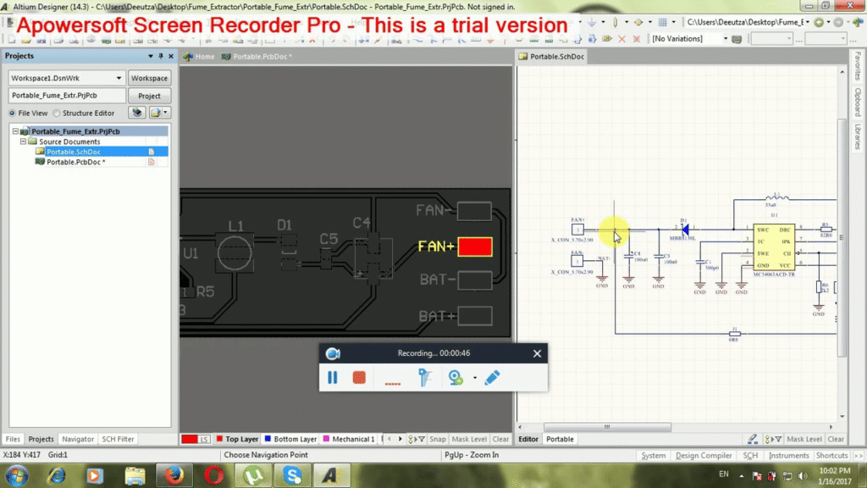Viewport: 867px width, 488px height.
Task: Open the Projects panel menu arrow
Action: 151,56
